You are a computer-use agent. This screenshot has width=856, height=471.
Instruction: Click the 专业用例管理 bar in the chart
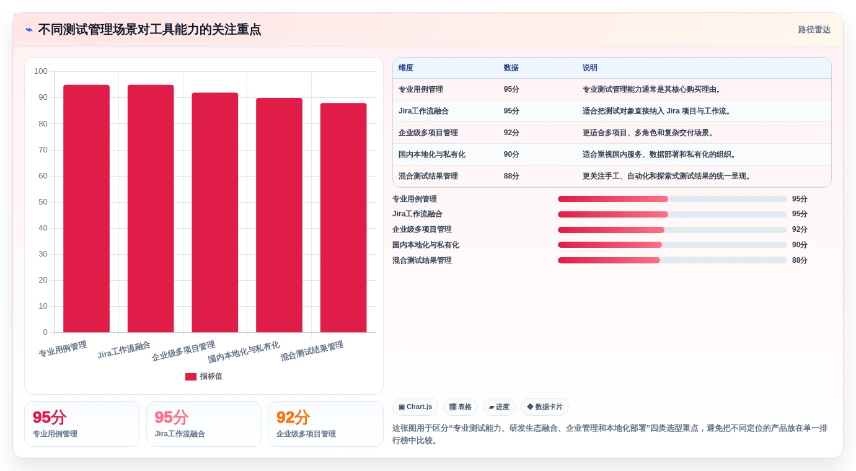86,208
